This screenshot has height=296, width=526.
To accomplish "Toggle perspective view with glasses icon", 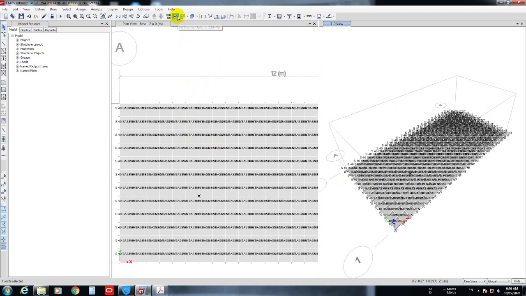I will (x=145, y=16).
